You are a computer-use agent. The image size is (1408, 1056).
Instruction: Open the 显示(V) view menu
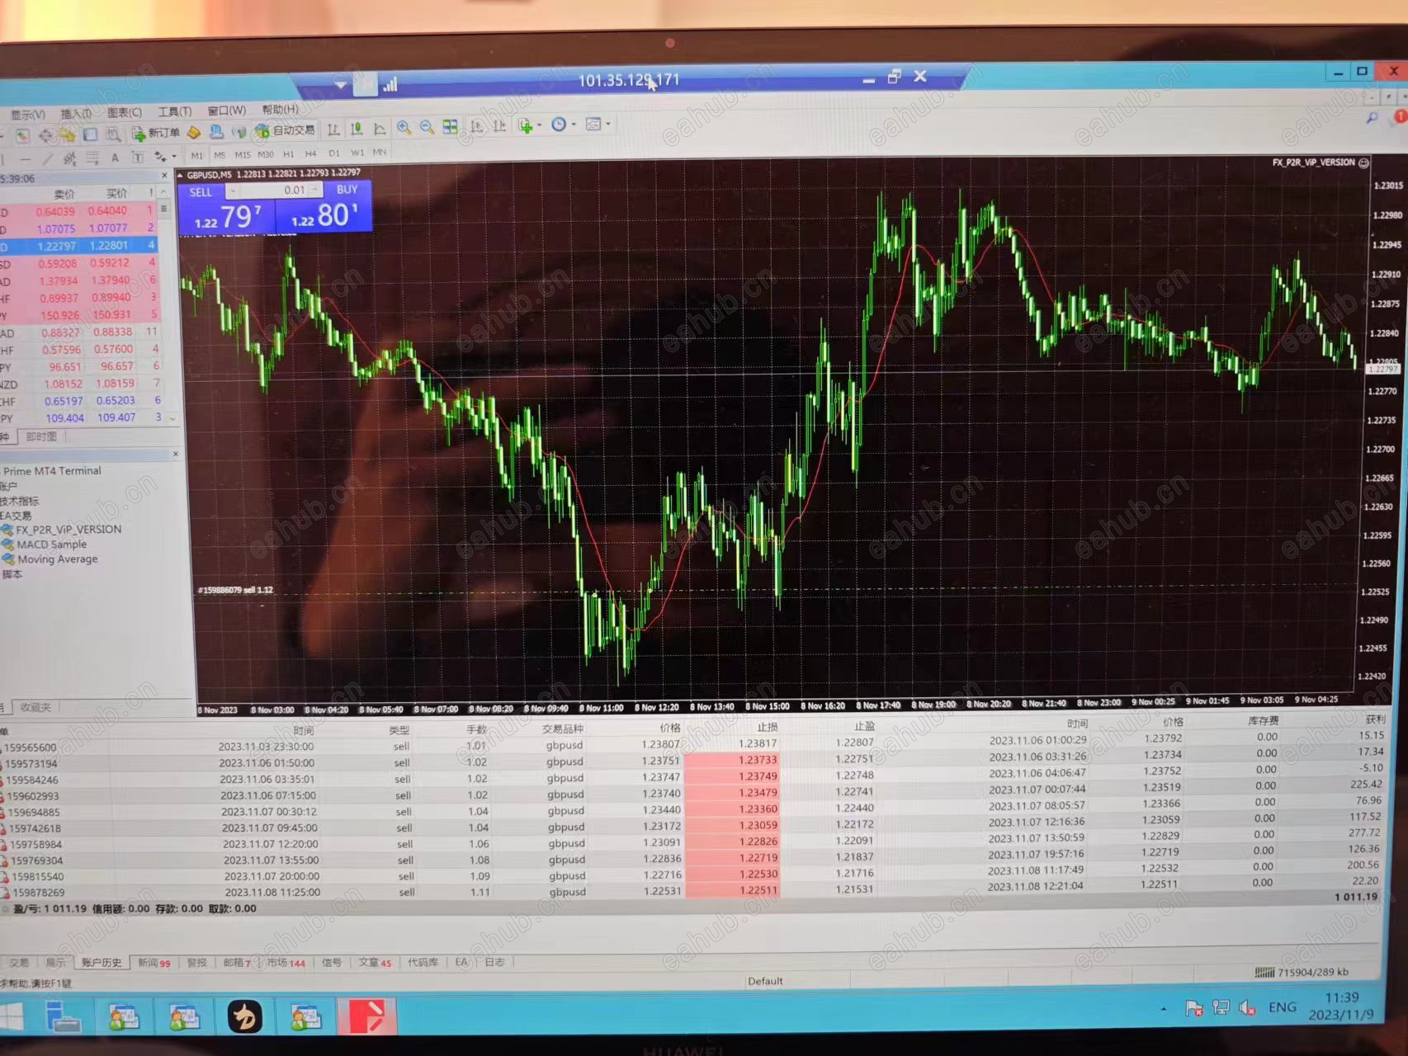pos(27,115)
